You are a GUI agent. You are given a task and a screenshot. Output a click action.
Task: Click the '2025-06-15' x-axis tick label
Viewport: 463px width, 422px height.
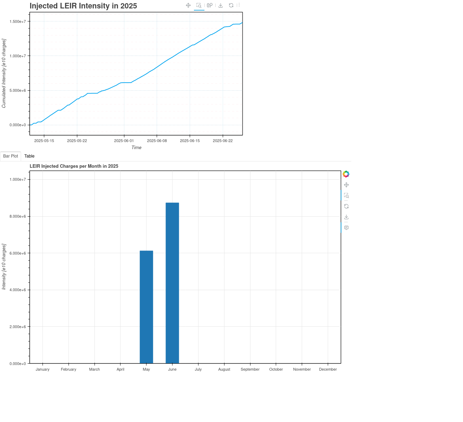coord(190,141)
